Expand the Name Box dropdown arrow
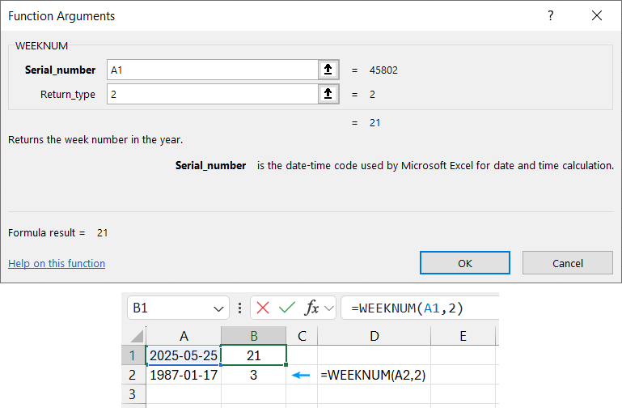622x408 pixels. coord(218,308)
